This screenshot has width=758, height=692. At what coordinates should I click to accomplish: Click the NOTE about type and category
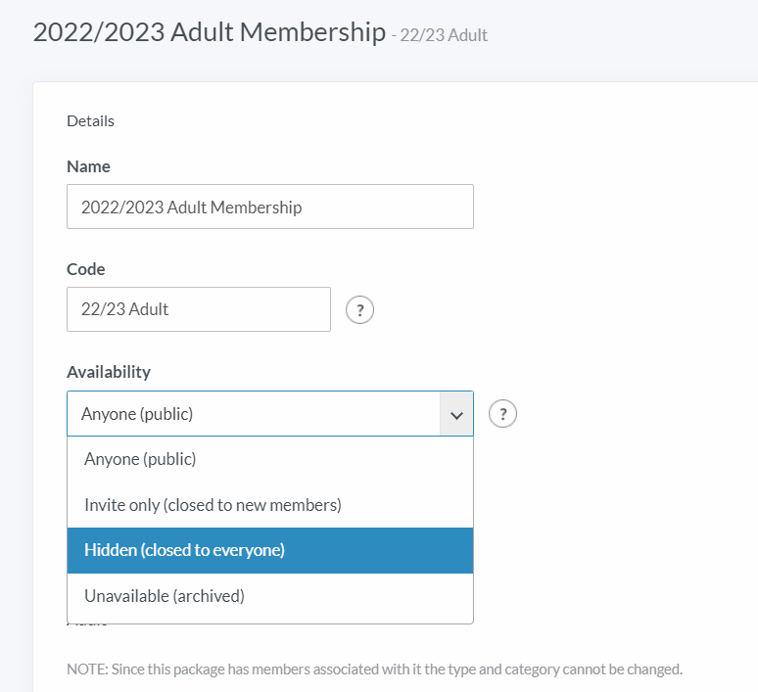click(375, 669)
